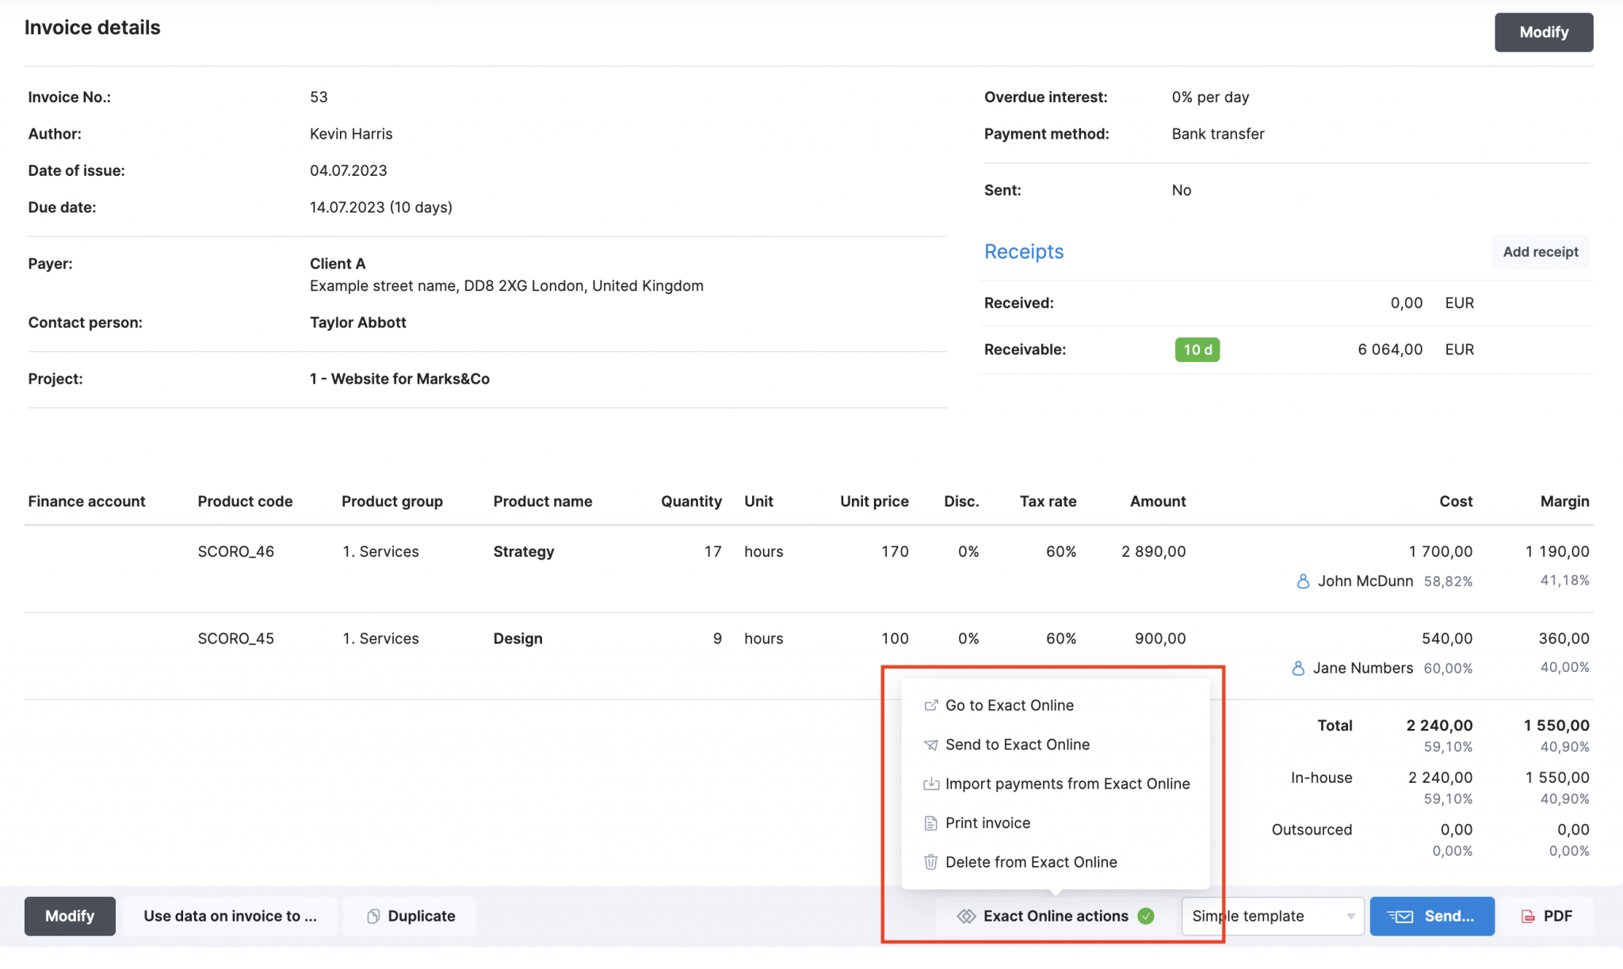Select Go to Exact Online menu entry
Viewport: 1623px width, 969px height.
[1009, 704]
